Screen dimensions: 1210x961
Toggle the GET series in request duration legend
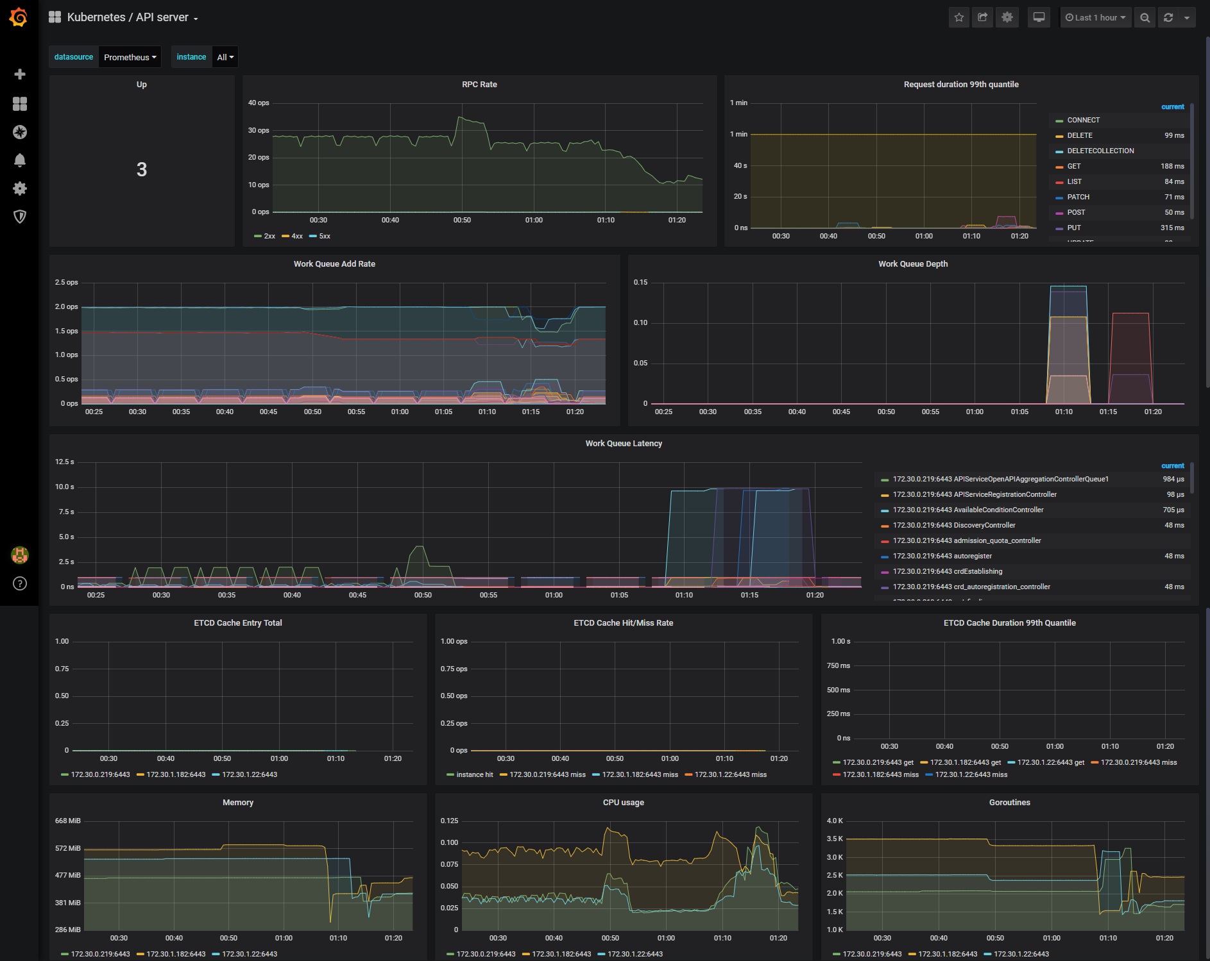click(x=1074, y=167)
